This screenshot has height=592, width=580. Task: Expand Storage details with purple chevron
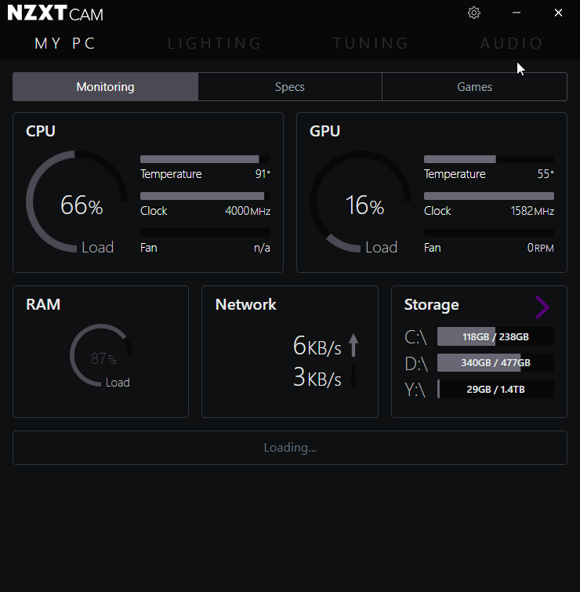point(542,307)
